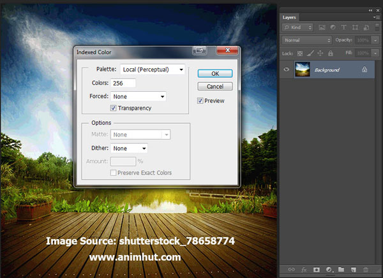383x278 pixels.
Task: Filter for pixel layers icon
Action: pos(322,28)
